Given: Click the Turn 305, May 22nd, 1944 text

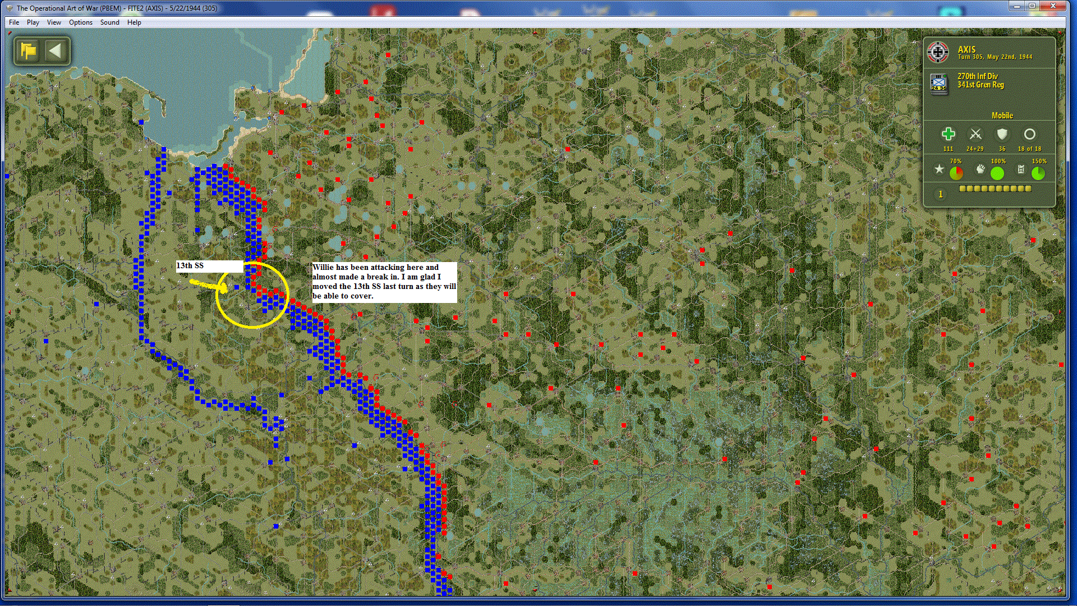Looking at the screenshot, I should pos(995,57).
